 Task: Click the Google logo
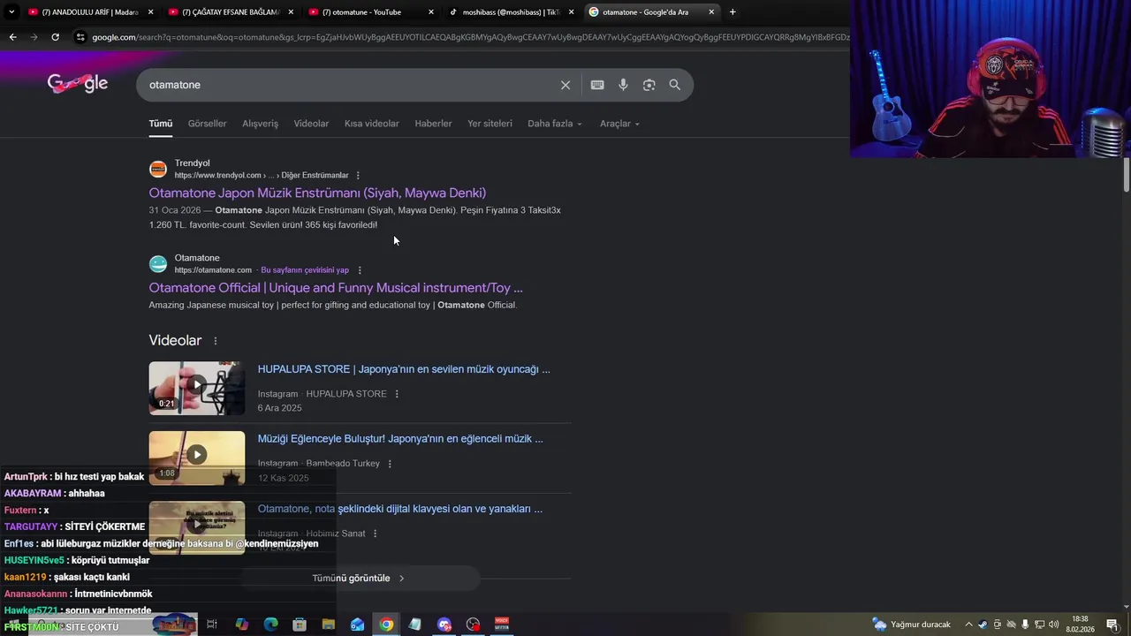pyautogui.click(x=78, y=83)
